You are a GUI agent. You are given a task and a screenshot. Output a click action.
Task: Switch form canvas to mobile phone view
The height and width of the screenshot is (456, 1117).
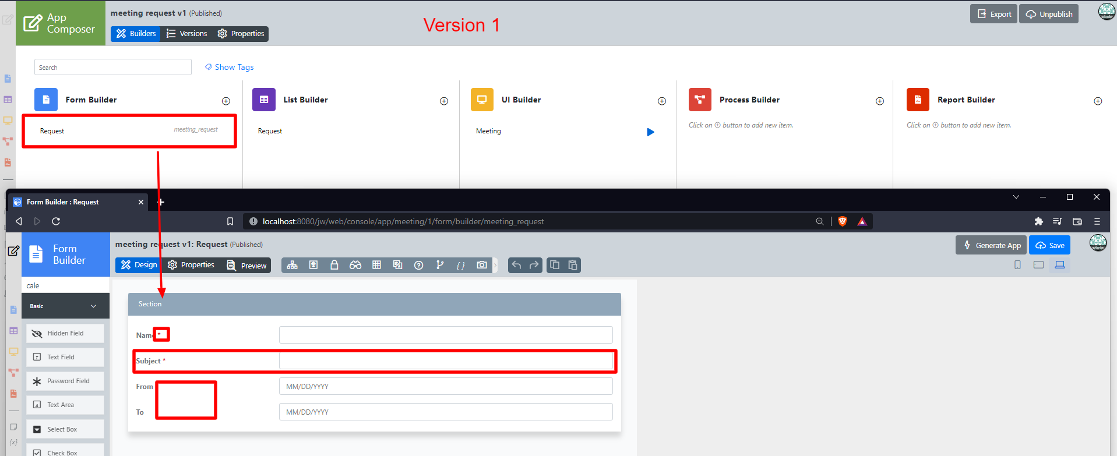tap(1017, 265)
